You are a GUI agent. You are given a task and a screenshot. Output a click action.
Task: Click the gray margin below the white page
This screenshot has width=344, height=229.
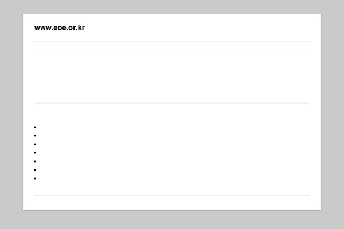point(172,220)
